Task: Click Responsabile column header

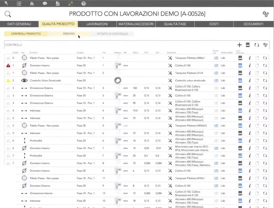Action: coord(227,53)
